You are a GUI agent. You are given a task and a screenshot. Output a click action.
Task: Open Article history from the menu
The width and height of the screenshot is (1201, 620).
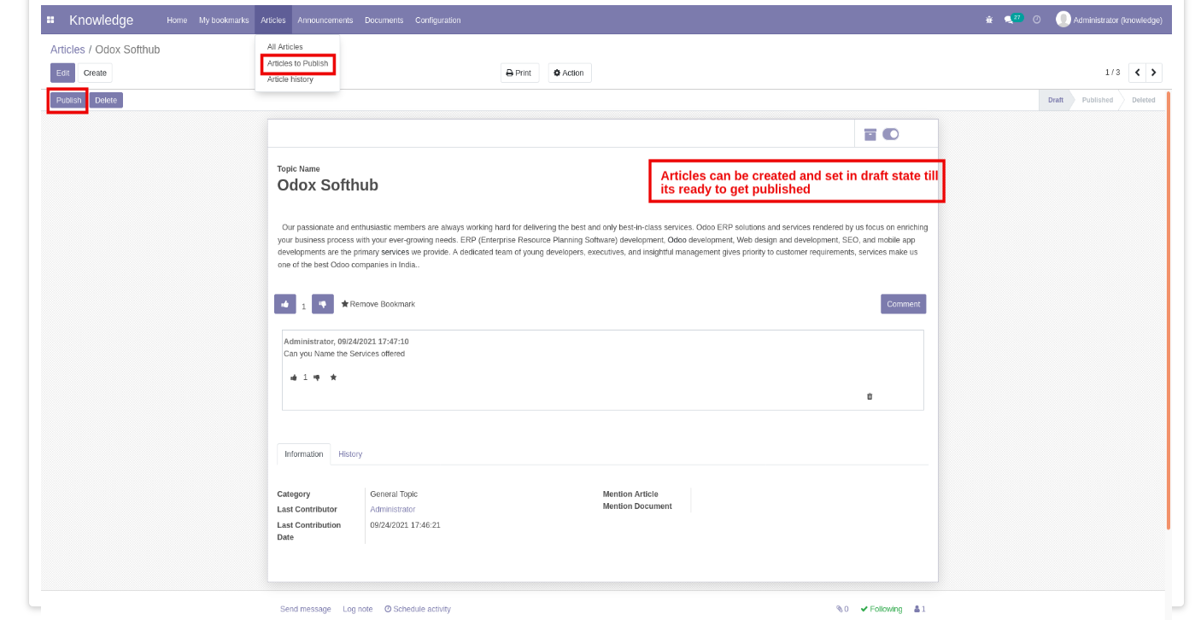pyautogui.click(x=290, y=79)
